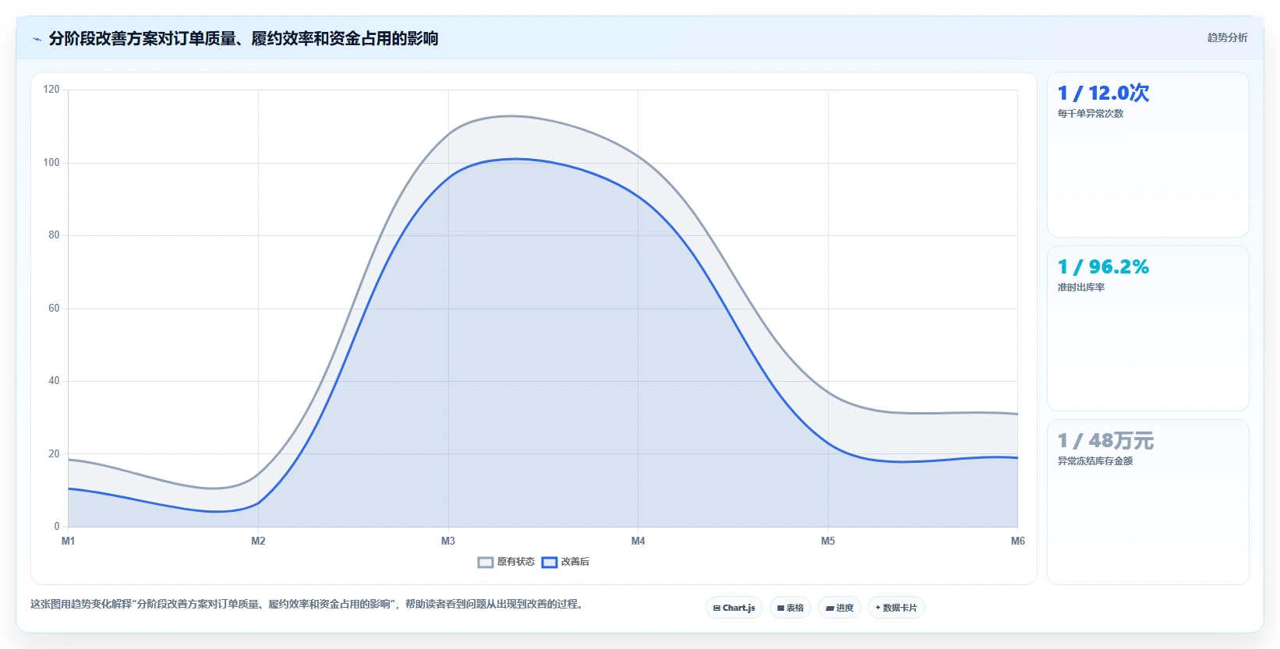Screen dimensions: 1280x649
Task: Click the 表格 chip square icon
Action: tap(780, 608)
